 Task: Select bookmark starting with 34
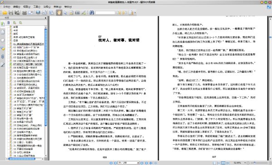(24, 156)
